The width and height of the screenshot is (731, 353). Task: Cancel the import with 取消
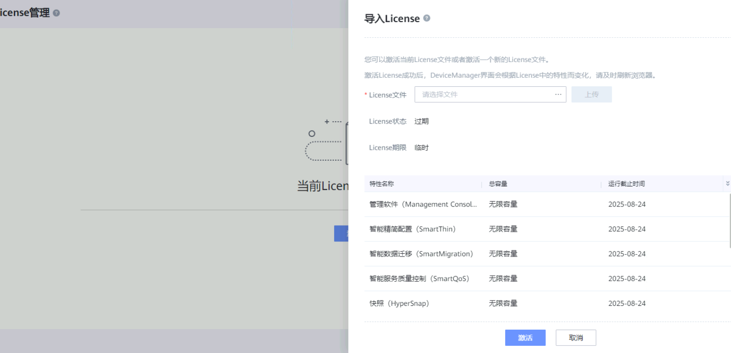pyautogui.click(x=575, y=338)
